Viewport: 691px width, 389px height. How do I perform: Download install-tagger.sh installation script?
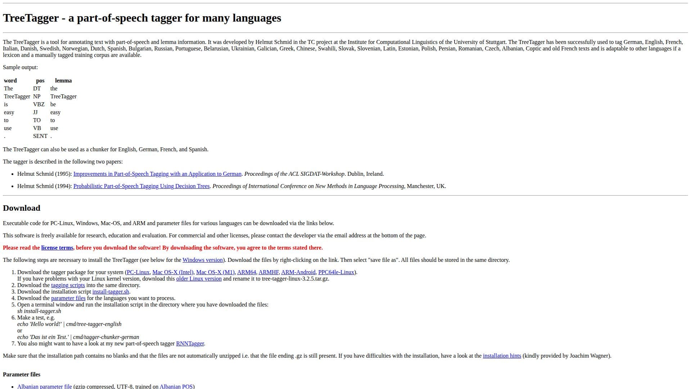click(110, 292)
